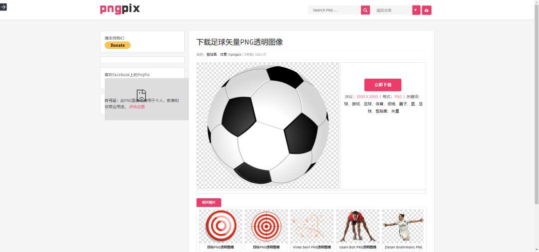The height and width of the screenshot is (252, 539).
Task: Open the 体育 category link under title
Action: (224, 54)
